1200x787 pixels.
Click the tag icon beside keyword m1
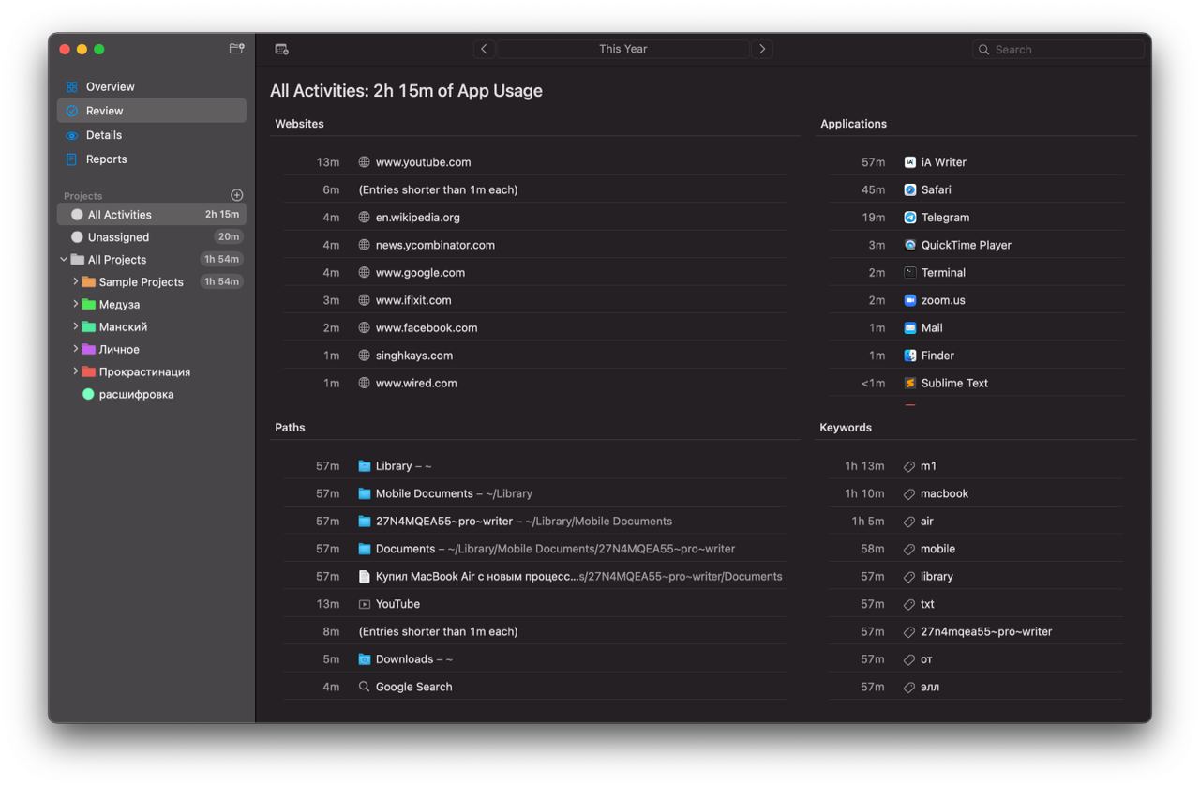coord(908,466)
